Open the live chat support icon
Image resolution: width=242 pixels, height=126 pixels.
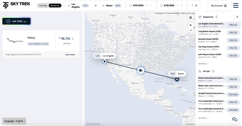point(235,119)
